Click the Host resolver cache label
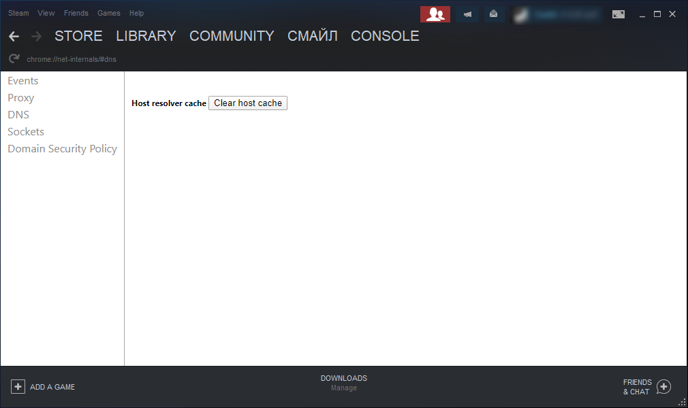This screenshot has width=688, height=408. click(169, 103)
